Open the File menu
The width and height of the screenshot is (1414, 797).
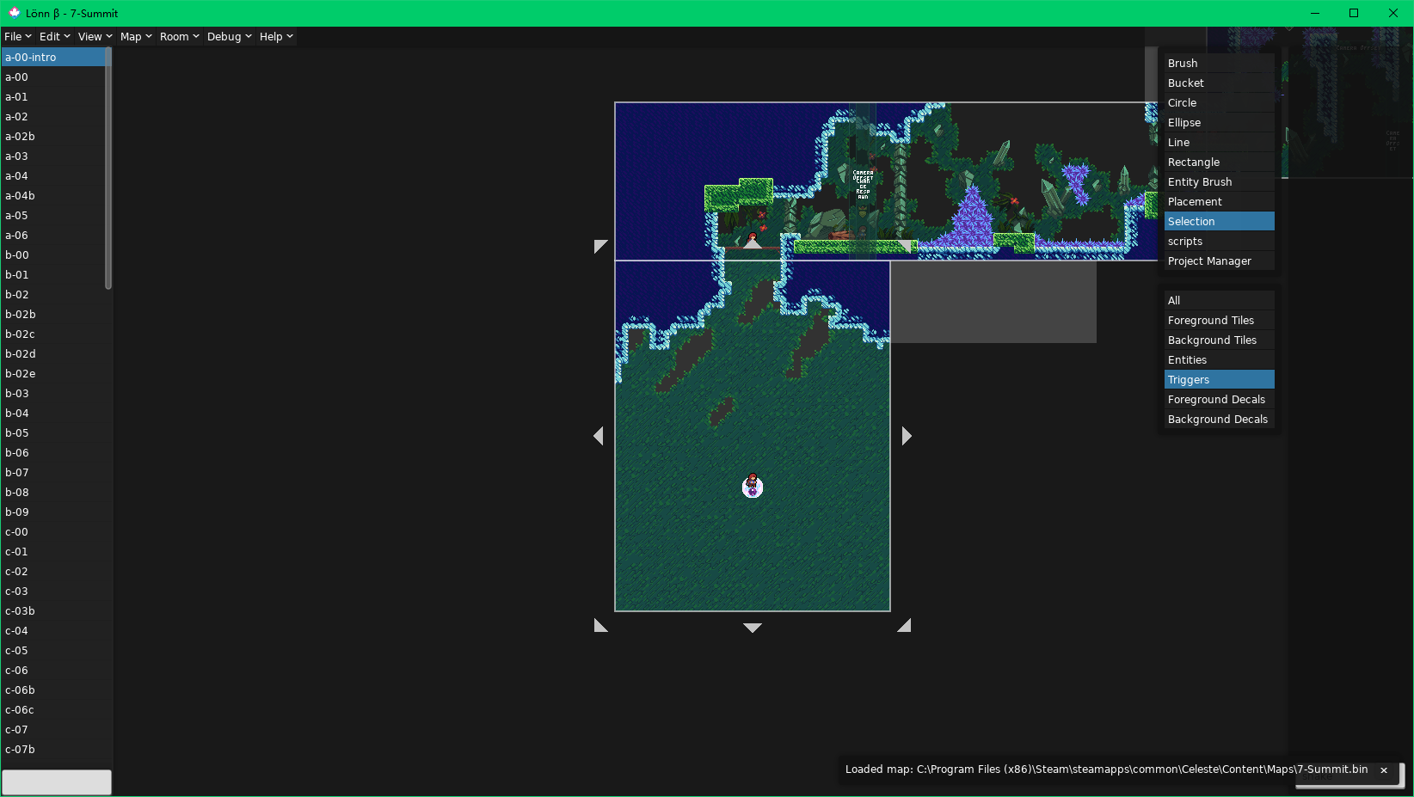click(x=17, y=37)
